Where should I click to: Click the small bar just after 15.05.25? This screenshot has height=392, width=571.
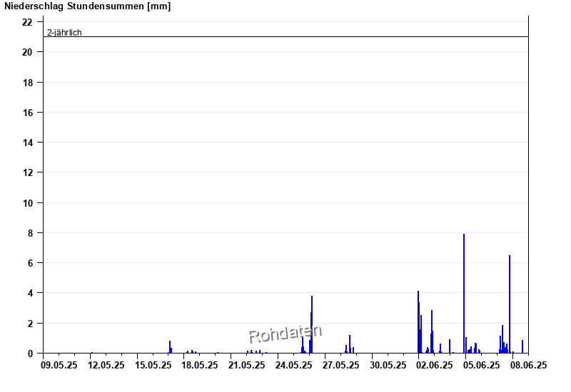click(x=170, y=346)
